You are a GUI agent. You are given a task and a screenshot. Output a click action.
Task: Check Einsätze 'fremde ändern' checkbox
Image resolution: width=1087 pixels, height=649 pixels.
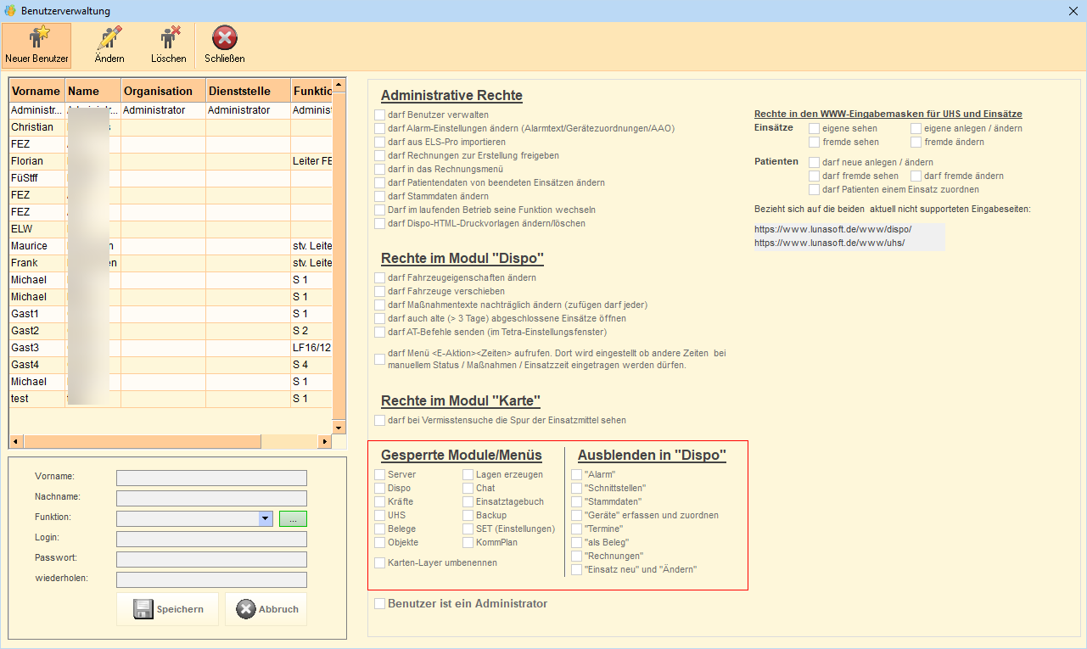[x=916, y=142]
